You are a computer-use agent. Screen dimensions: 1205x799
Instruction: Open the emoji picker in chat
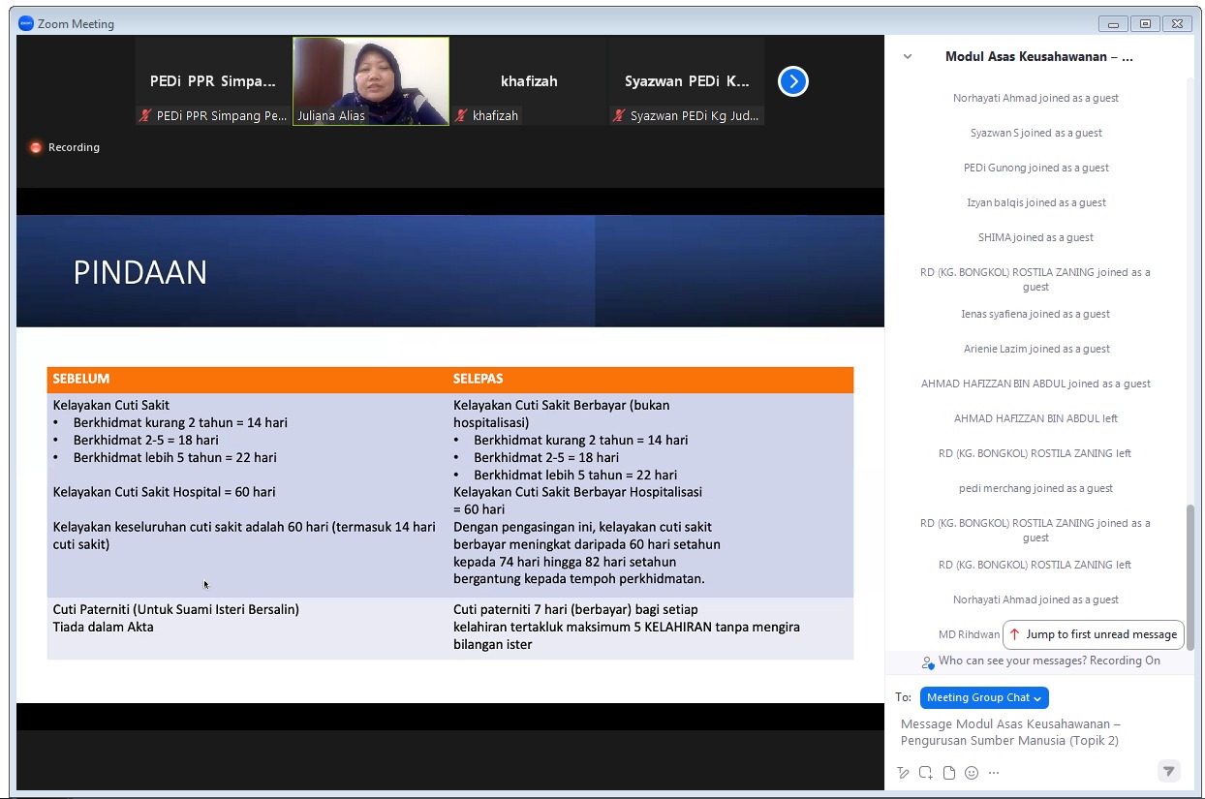(x=972, y=773)
